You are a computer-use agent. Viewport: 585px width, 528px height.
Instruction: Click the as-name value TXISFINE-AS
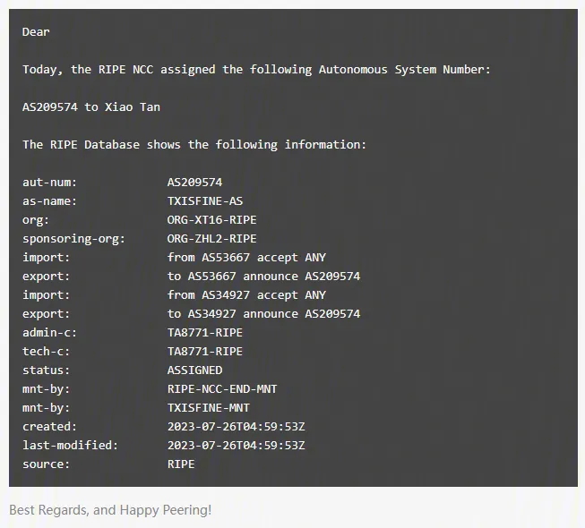click(204, 201)
